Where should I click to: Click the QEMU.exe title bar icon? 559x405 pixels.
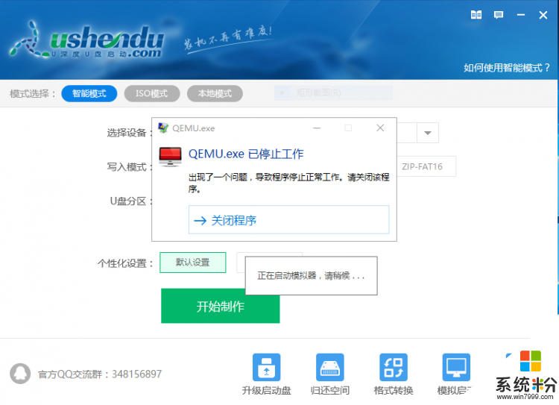163,128
